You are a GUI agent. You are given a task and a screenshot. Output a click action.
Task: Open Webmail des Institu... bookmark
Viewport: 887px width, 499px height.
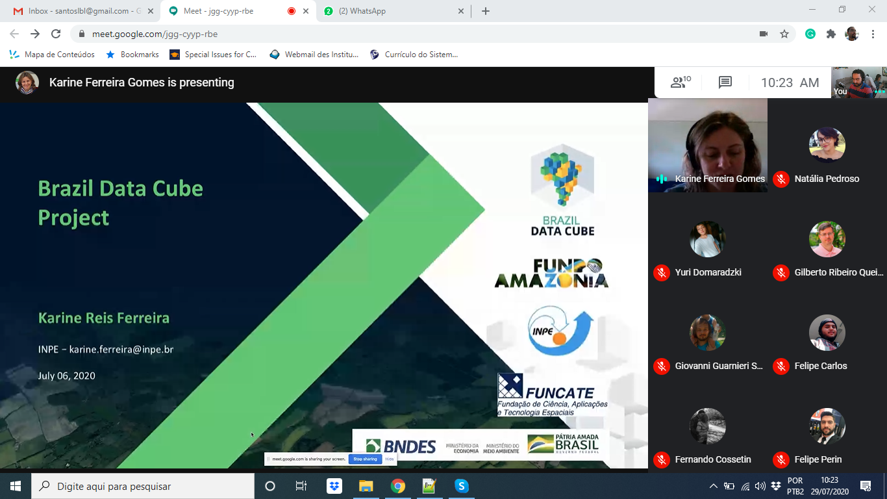point(314,55)
